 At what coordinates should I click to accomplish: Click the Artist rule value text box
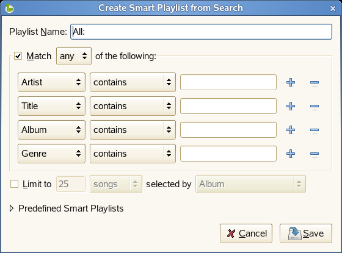(x=228, y=82)
